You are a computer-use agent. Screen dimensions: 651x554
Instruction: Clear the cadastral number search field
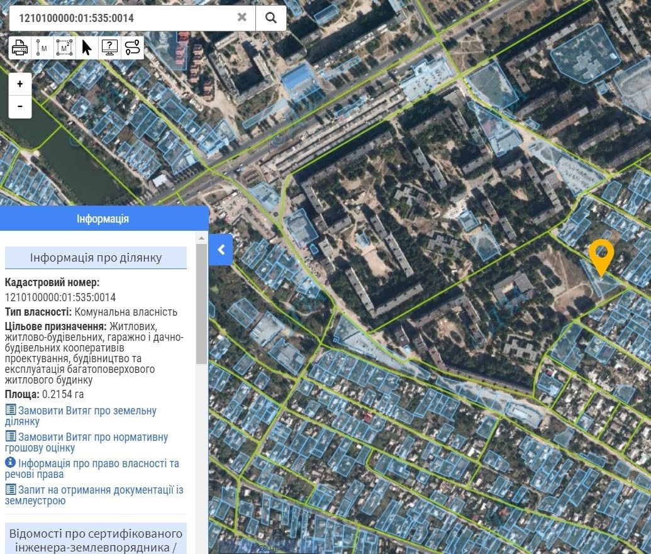click(x=242, y=18)
